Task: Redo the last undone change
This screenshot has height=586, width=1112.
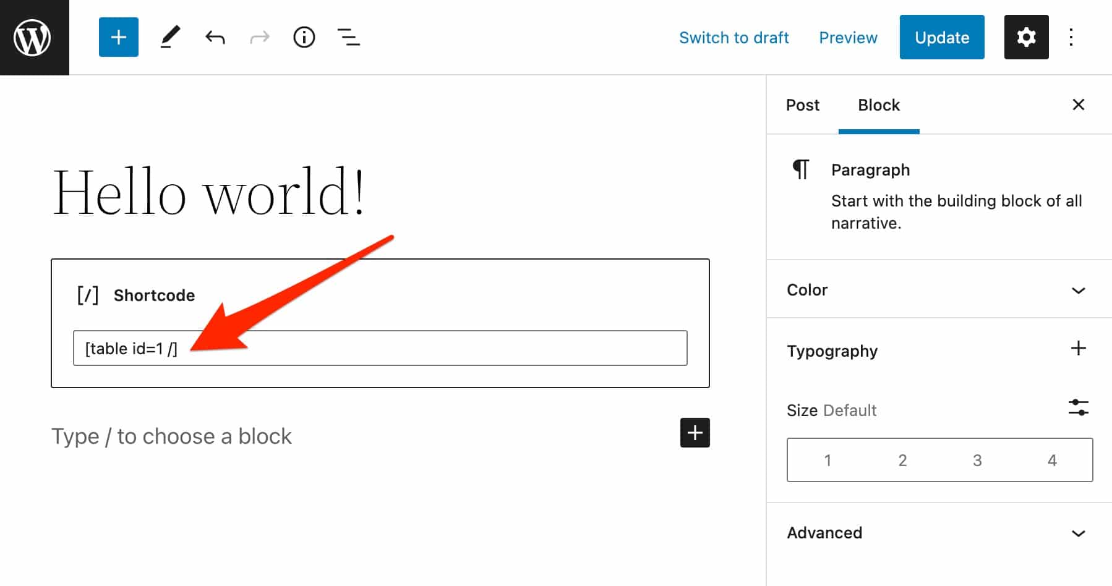Action: (260, 38)
